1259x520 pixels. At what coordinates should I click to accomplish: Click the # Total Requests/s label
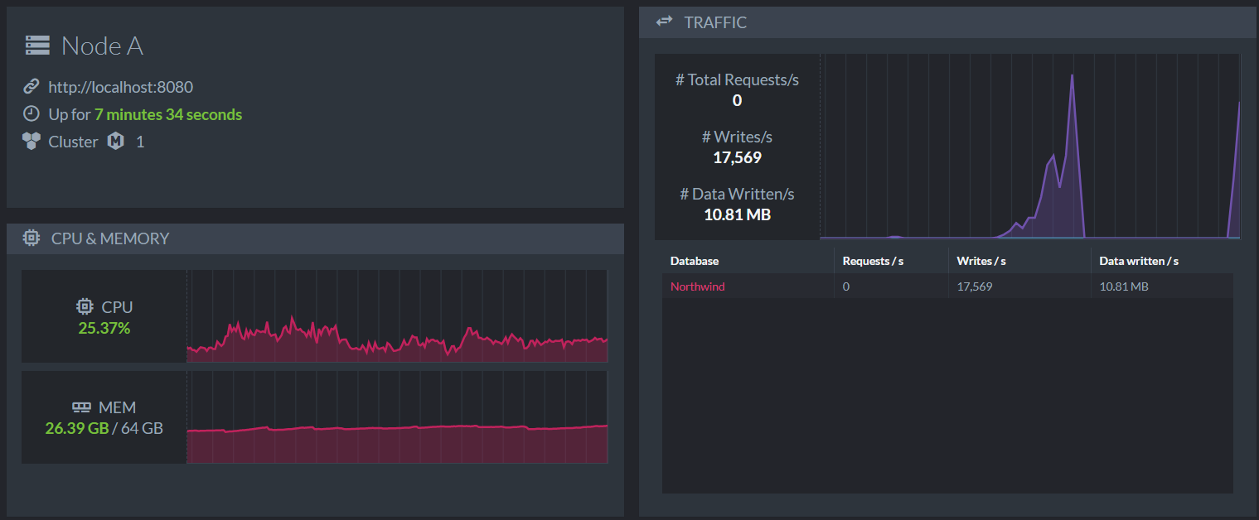[737, 79]
